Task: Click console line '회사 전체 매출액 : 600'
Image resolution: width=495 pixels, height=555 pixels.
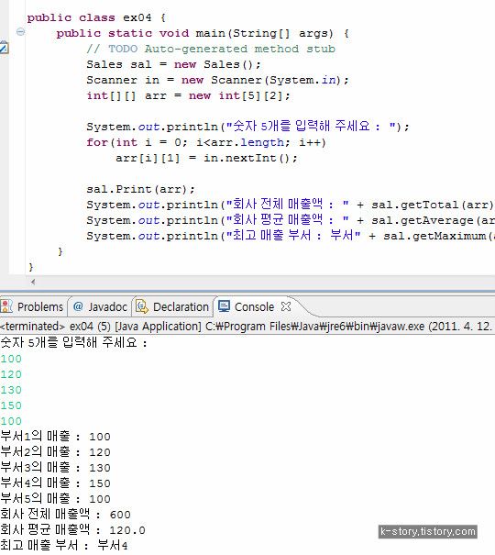Action: click(65, 515)
